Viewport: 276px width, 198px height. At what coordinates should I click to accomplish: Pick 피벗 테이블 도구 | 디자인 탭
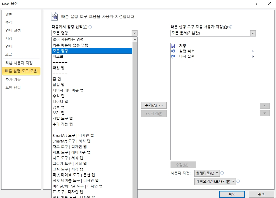tap(92, 180)
